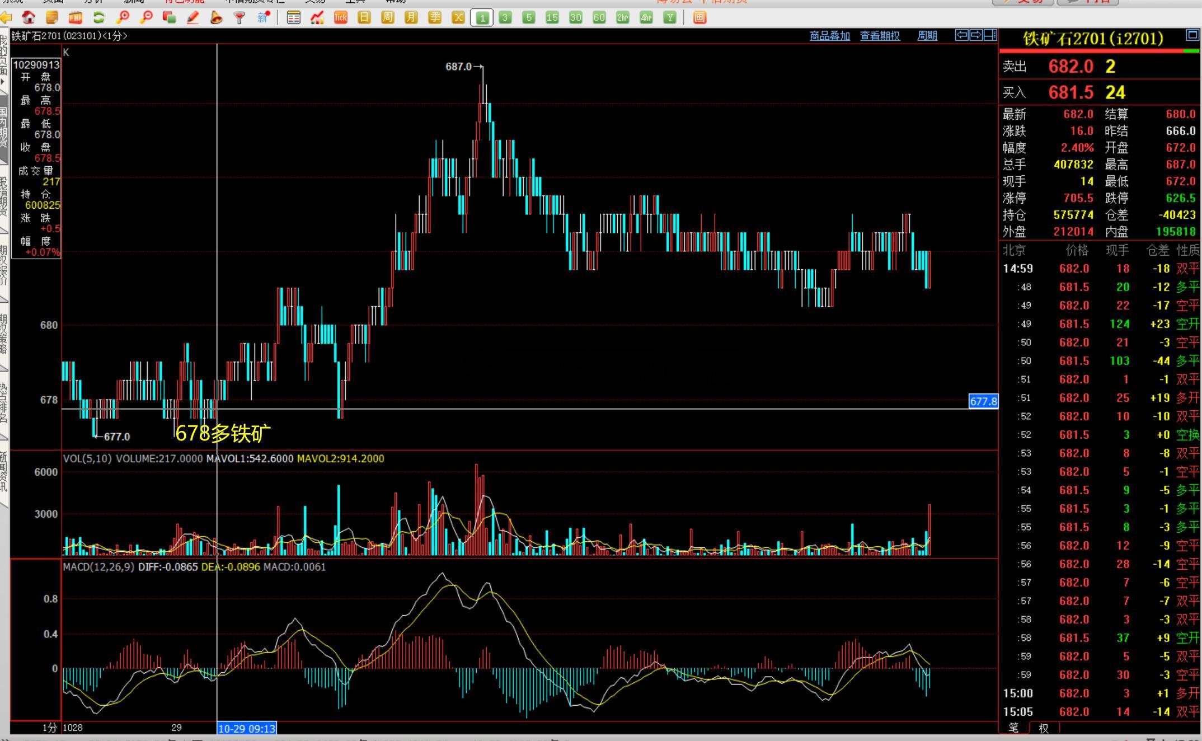Click the alarm bell icon
The width and height of the screenshot is (1202, 741).
coord(216,17)
